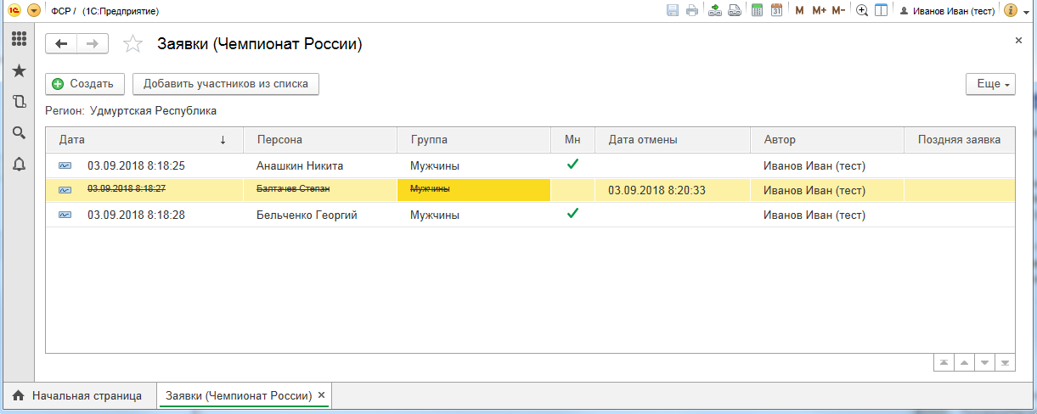This screenshot has width=1037, height=414.
Task: Click the zoom scale magnifier icon
Action: pyautogui.click(x=862, y=11)
